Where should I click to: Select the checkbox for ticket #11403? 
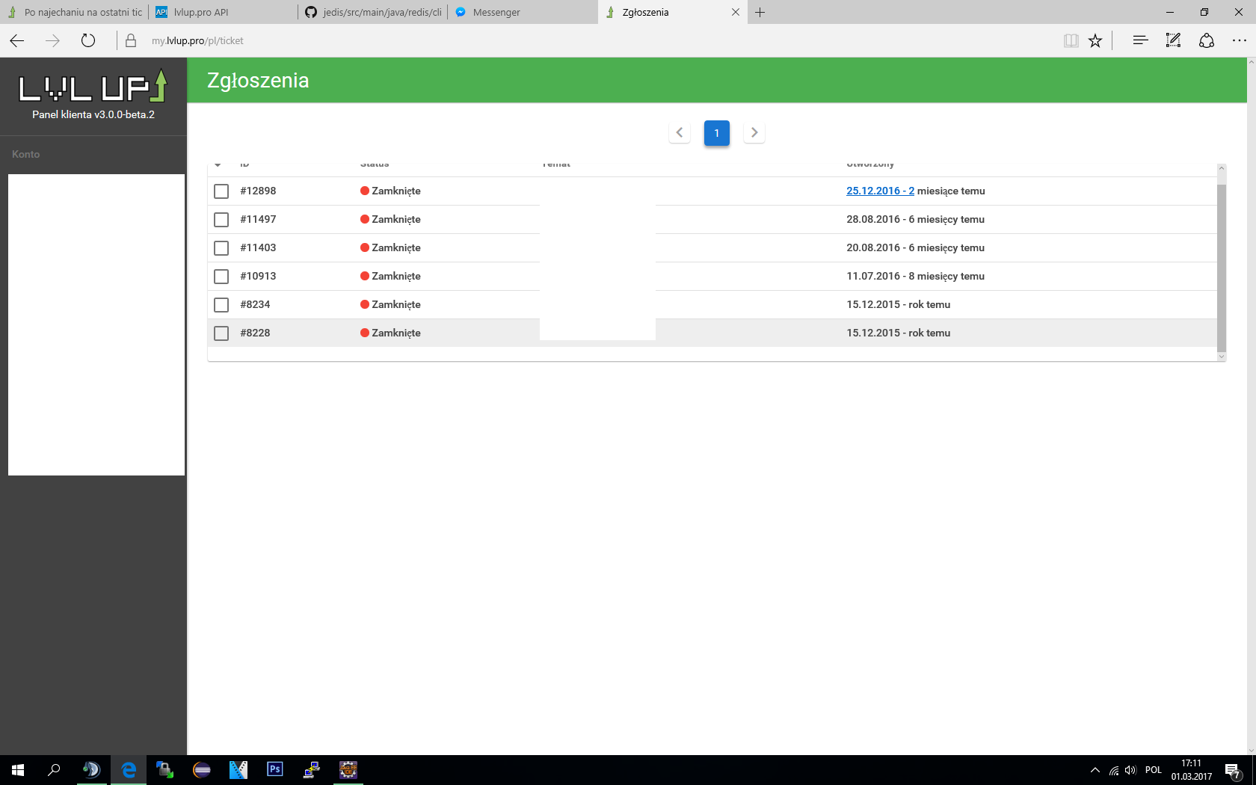click(221, 248)
